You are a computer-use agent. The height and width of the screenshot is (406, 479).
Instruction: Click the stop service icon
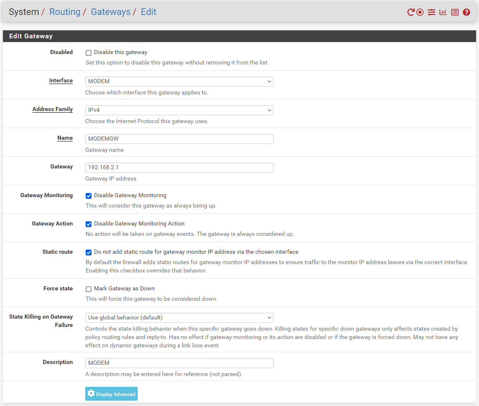click(x=420, y=12)
